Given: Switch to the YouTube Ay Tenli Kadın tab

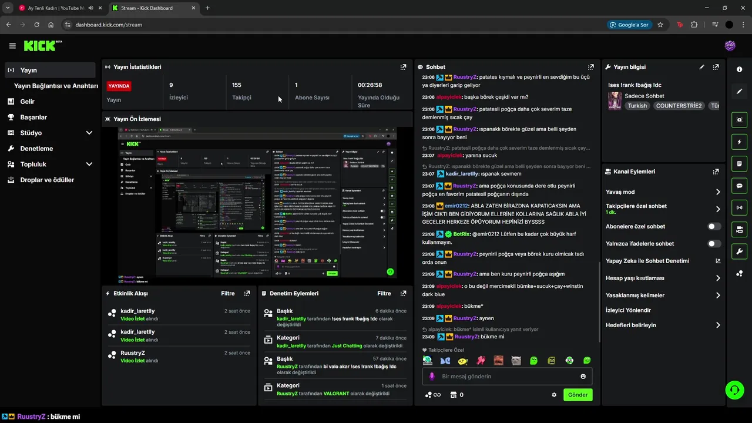Looking at the screenshot, I should point(56,8).
